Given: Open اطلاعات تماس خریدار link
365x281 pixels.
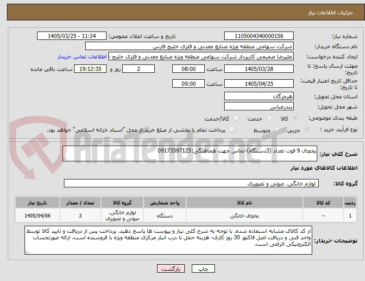Looking at the screenshot, I should pyautogui.click(x=82, y=57).
